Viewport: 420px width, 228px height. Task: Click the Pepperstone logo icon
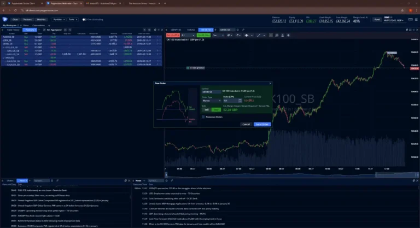point(5,19)
